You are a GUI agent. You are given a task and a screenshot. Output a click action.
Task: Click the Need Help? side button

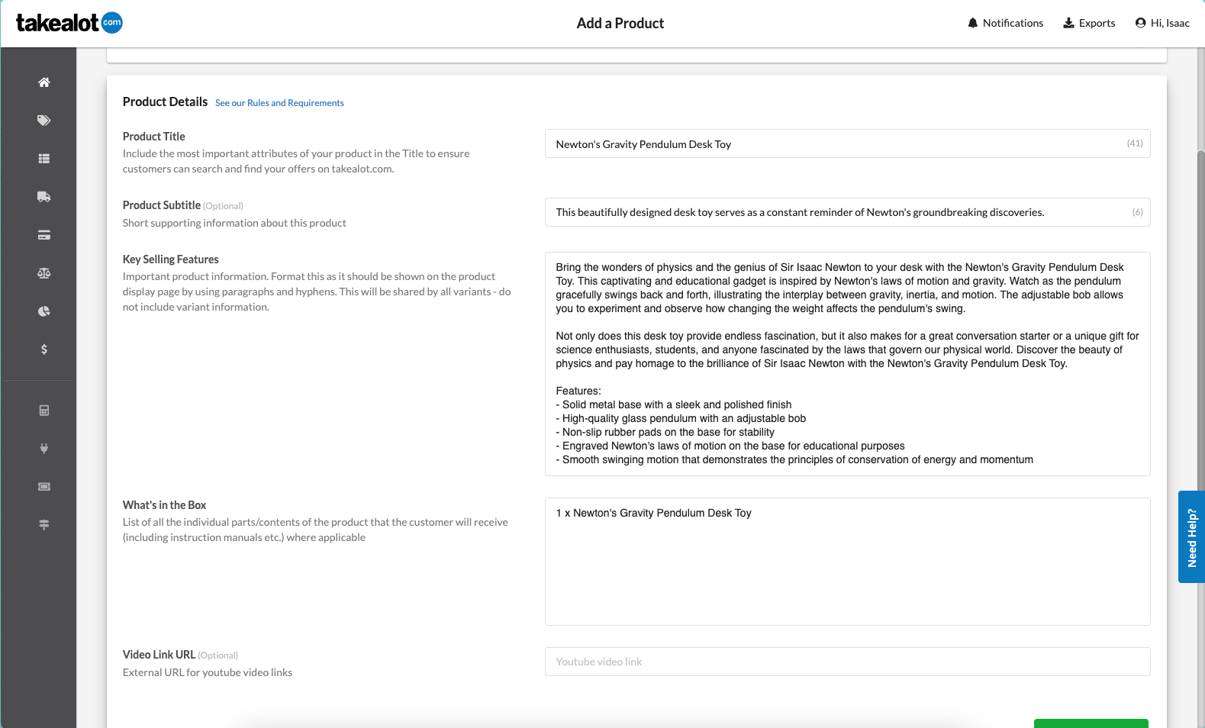point(1191,537)
